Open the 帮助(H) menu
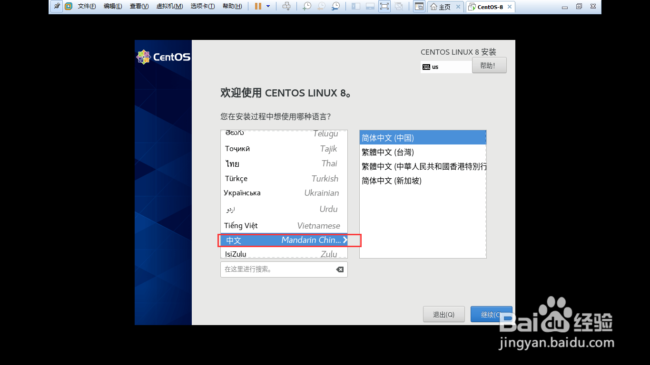The image size is (650, 365). pyautogui.click(x=232, y=7)
